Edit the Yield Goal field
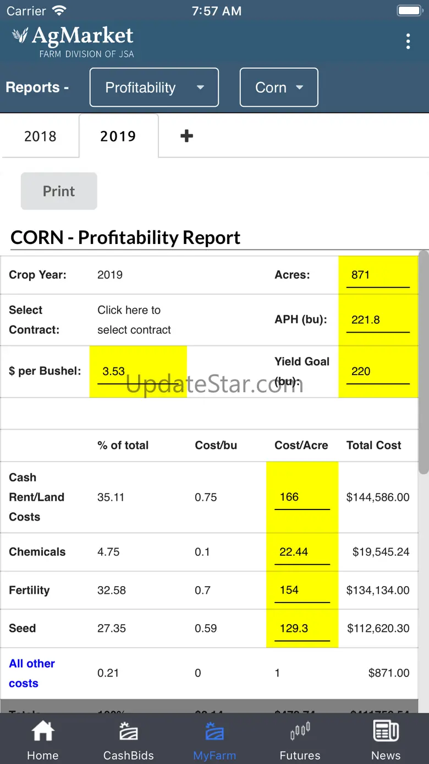The width and height of the screenshot is (429, 764). point(377,371)
